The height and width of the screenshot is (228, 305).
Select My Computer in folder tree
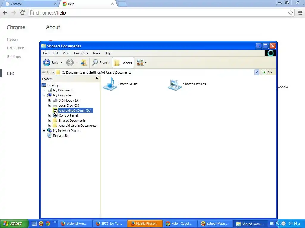[63, 95]
